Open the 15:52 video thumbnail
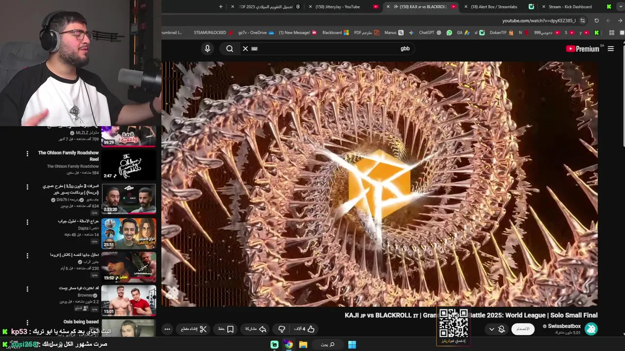Image resolution: width=625 pixels, height=351 pixels. tap(128, 266)
